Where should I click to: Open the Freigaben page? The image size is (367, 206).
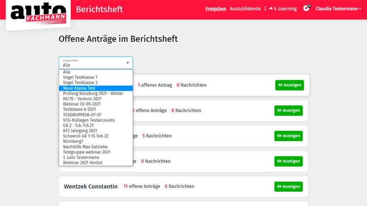tap(216, 9)
